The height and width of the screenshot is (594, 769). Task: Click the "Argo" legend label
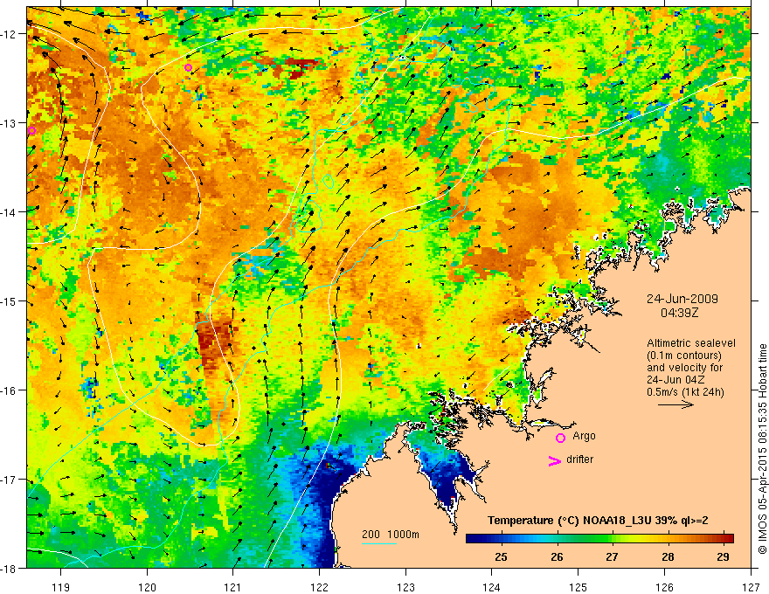tap(584, 436)
